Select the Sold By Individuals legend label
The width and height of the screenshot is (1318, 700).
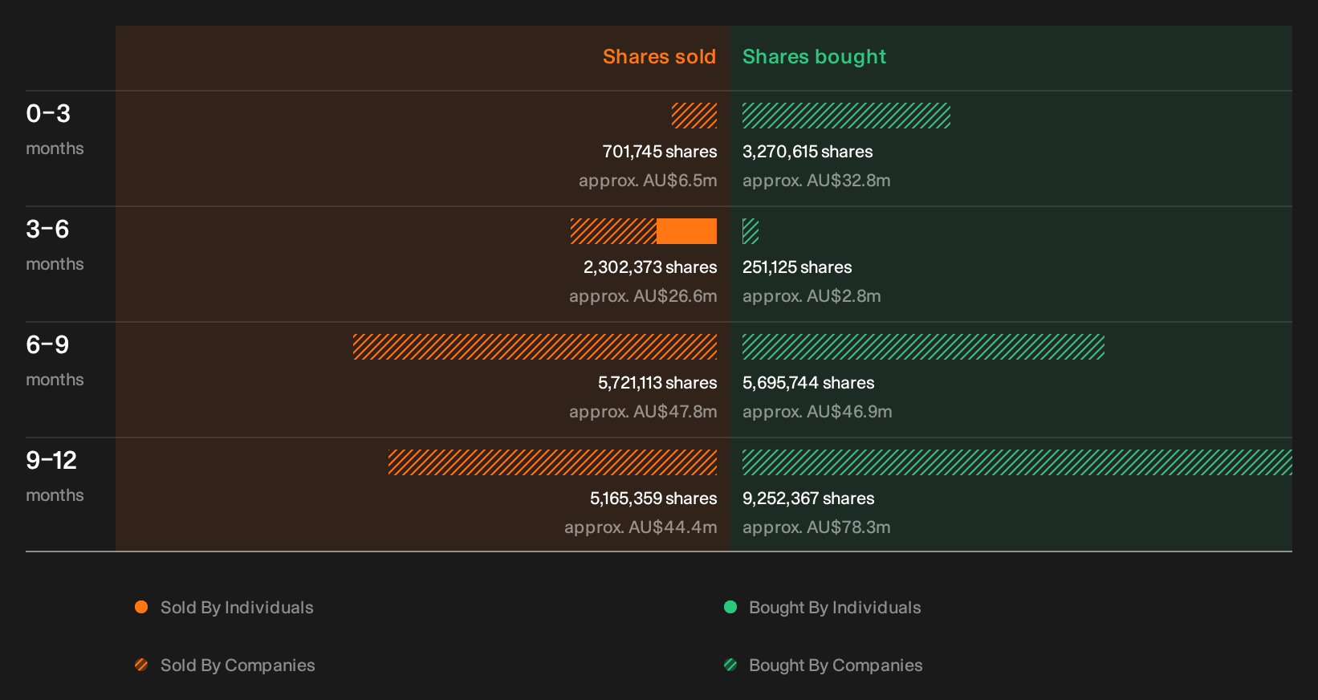237,608
